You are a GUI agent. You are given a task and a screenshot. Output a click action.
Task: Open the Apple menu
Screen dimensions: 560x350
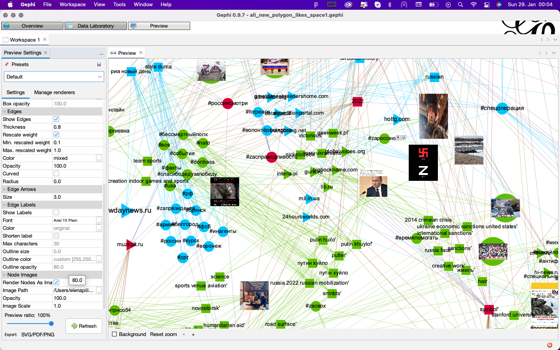(10, 4)
